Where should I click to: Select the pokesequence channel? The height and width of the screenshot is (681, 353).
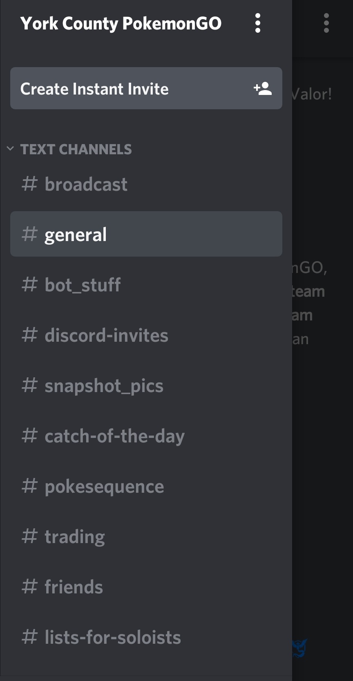[x=104, y=486]
